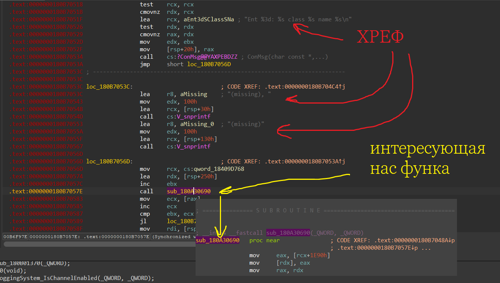Click CODE XREF address 0000000180B7053A

(302, 162)
